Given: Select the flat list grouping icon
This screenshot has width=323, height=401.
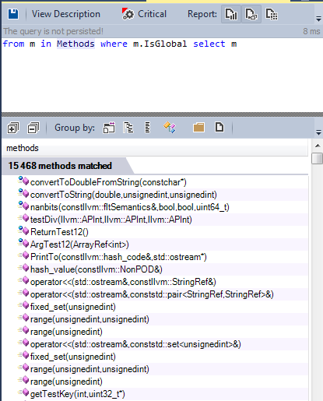Looking at the screenshot, I should pos(147,128).
